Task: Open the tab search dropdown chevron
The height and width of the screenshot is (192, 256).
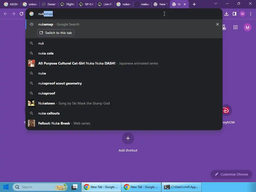Action: click(216, 3)
